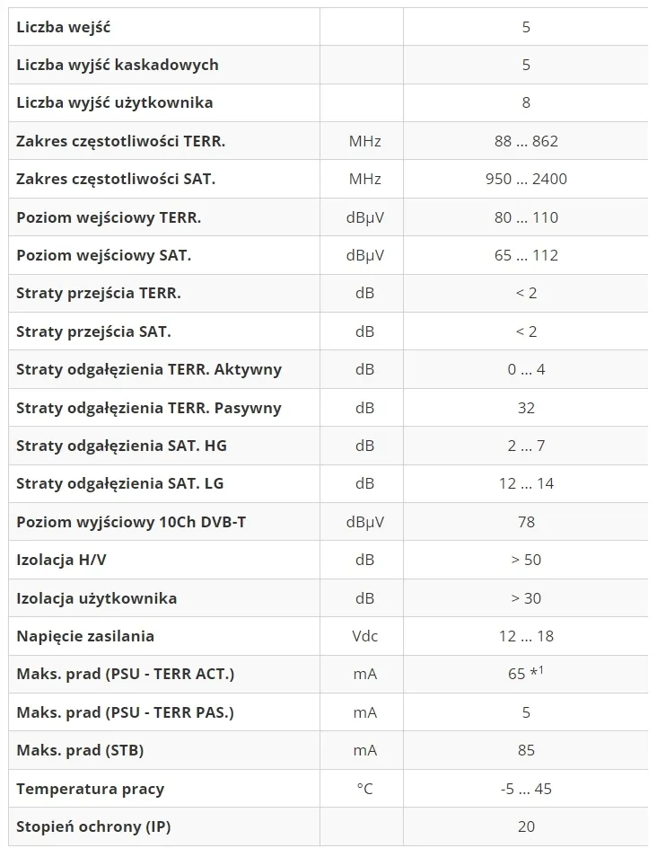Click 'Straty odgałęzienia TERR. Aktywny' label

click(x=149, y=369)
